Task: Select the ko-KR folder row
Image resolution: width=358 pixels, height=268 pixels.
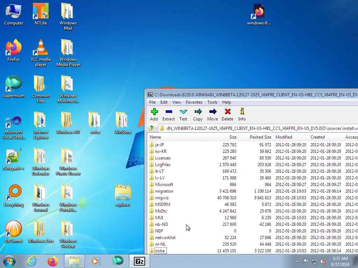Action: click(253, 151)
